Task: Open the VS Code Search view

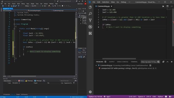Action: pos(90,14)
